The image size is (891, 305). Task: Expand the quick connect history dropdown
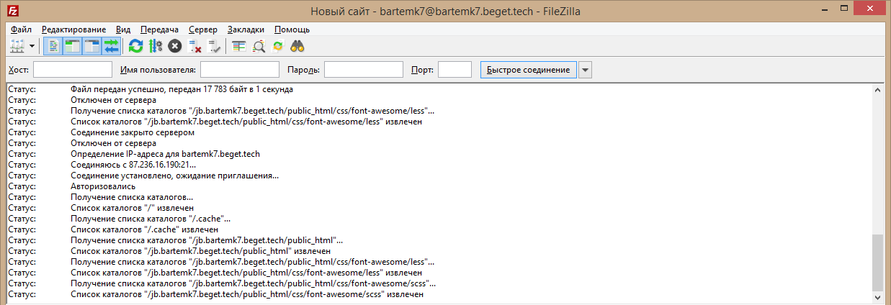click(x=586, y=70)
